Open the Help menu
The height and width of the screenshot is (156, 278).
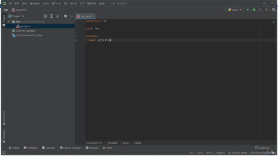tap(102, 3)
